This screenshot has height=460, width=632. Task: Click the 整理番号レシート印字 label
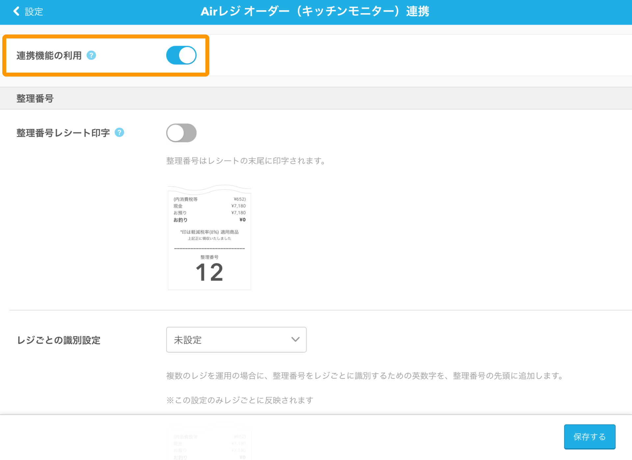[63, 133]
